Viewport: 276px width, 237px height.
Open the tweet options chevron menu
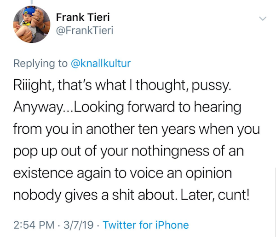[x=263, y=18]
